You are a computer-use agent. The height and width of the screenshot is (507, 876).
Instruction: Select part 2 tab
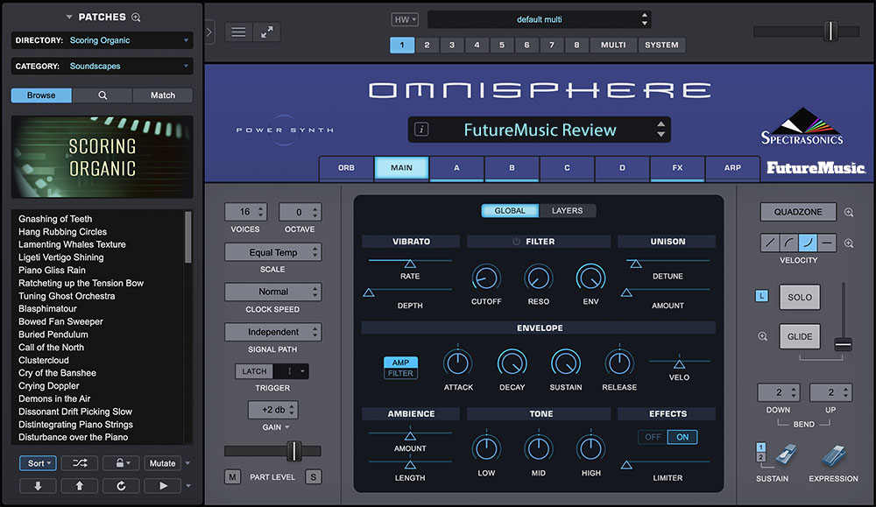427,45
